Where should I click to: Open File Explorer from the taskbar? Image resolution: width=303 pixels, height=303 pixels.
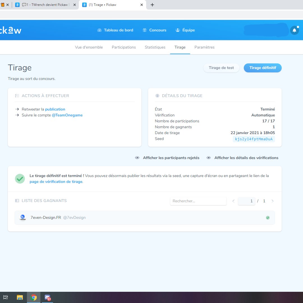20,297
